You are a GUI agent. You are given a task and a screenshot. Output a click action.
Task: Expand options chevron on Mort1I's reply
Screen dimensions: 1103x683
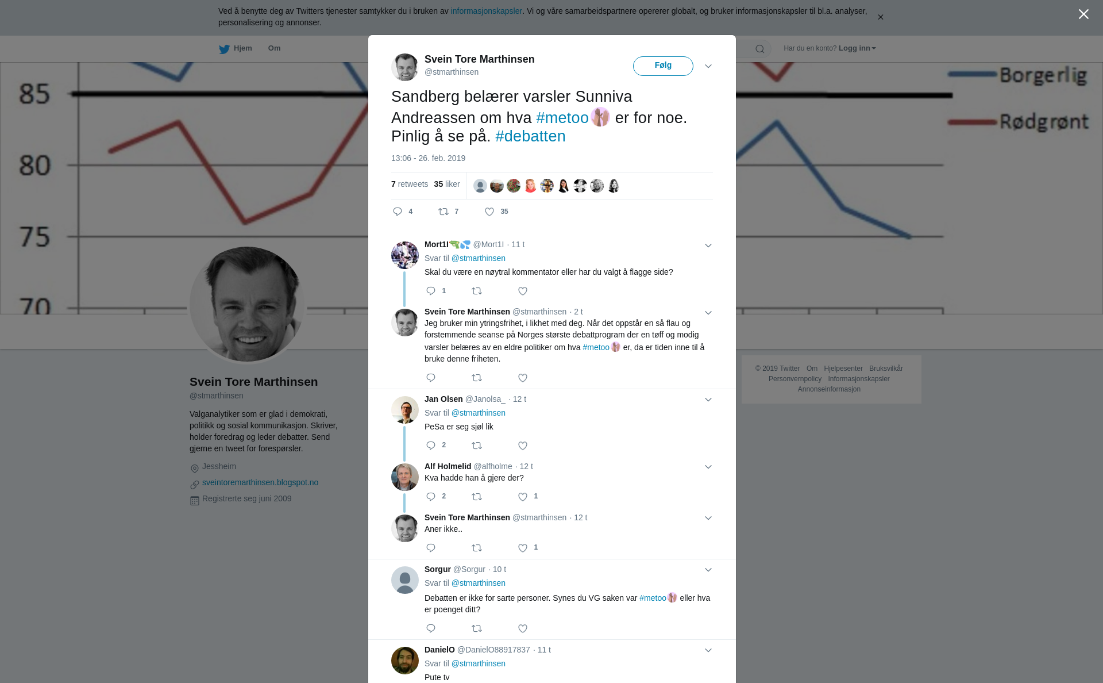708,245
